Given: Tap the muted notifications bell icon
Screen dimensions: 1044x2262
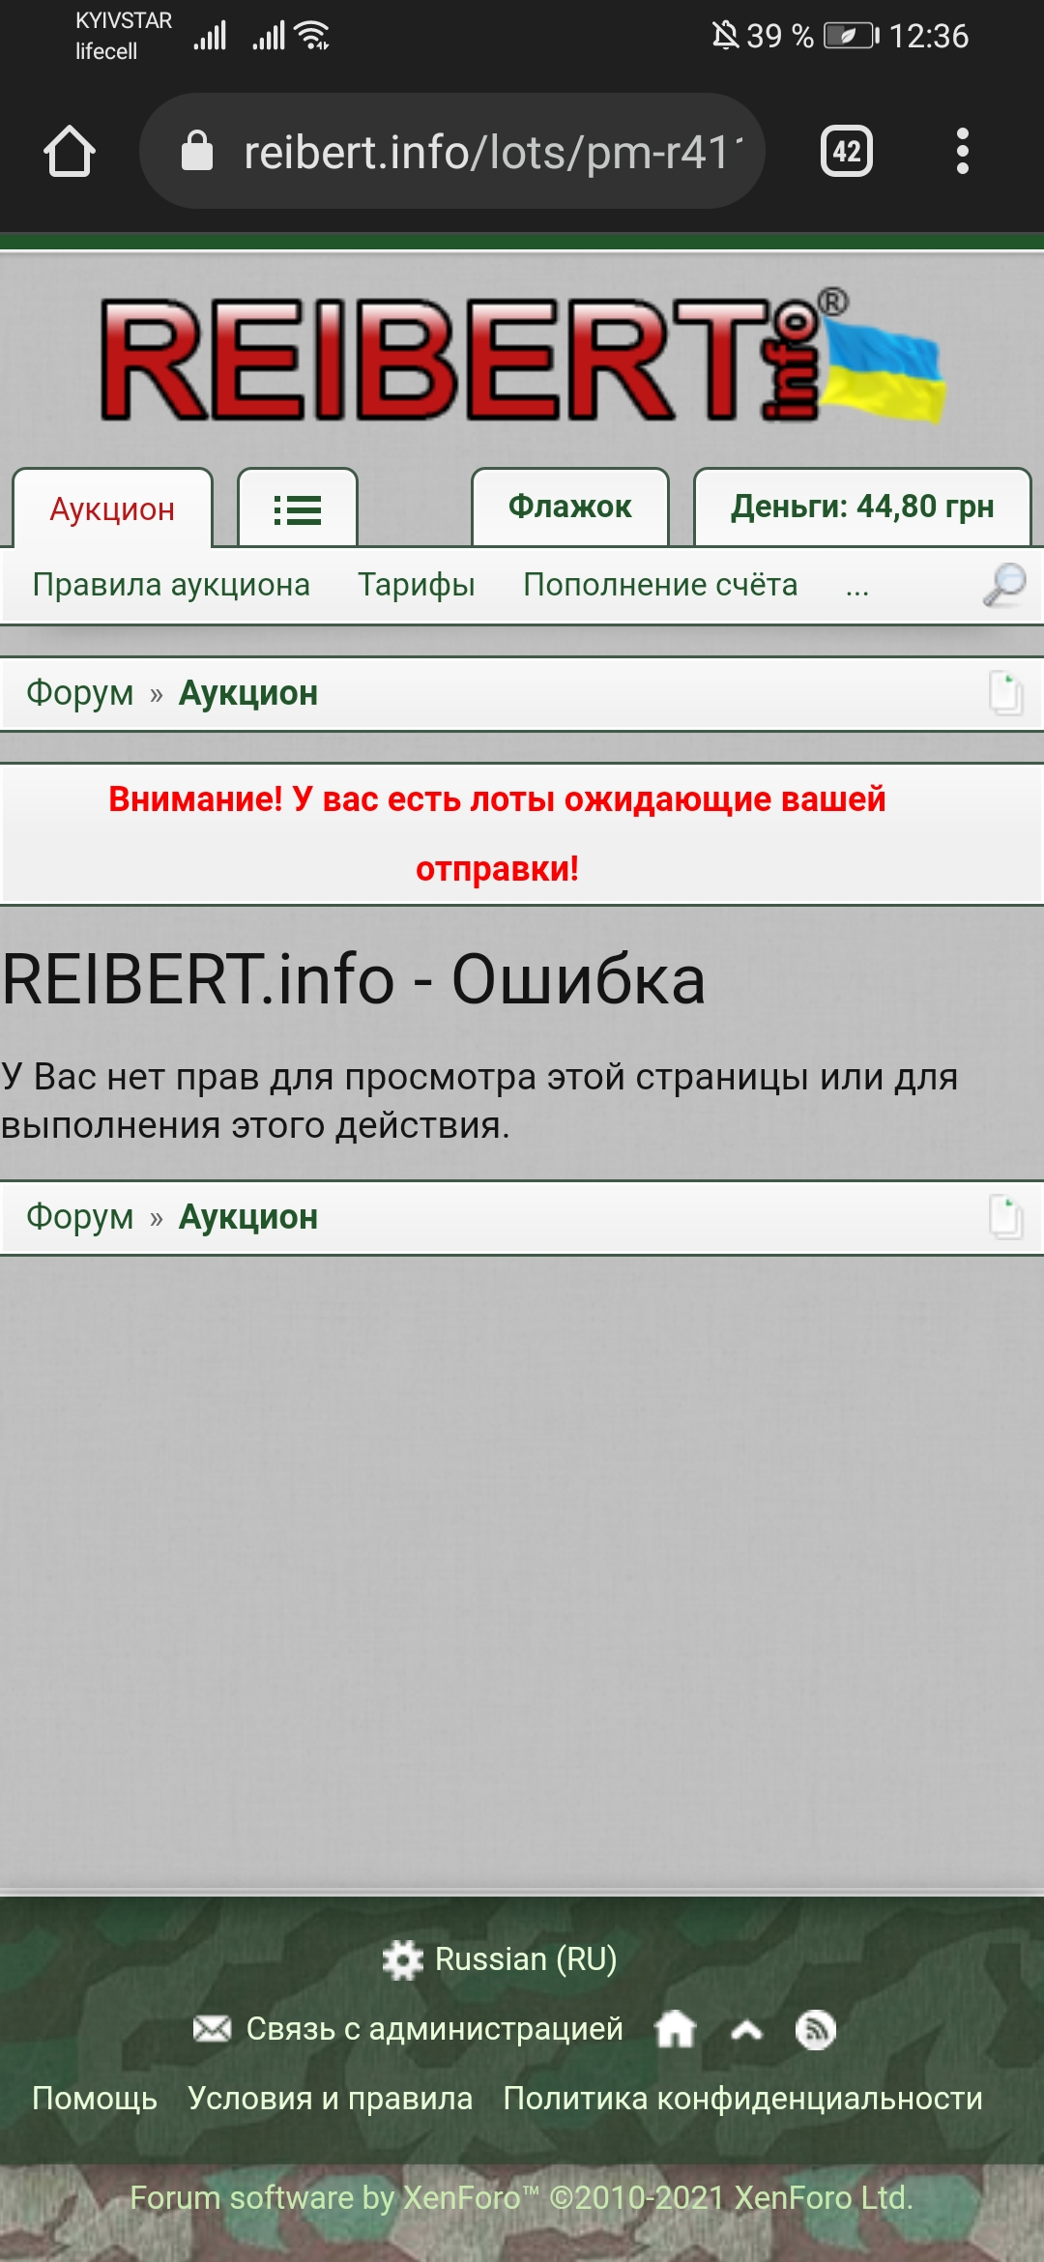Looking at the screenshot, I should coord(725,36).
